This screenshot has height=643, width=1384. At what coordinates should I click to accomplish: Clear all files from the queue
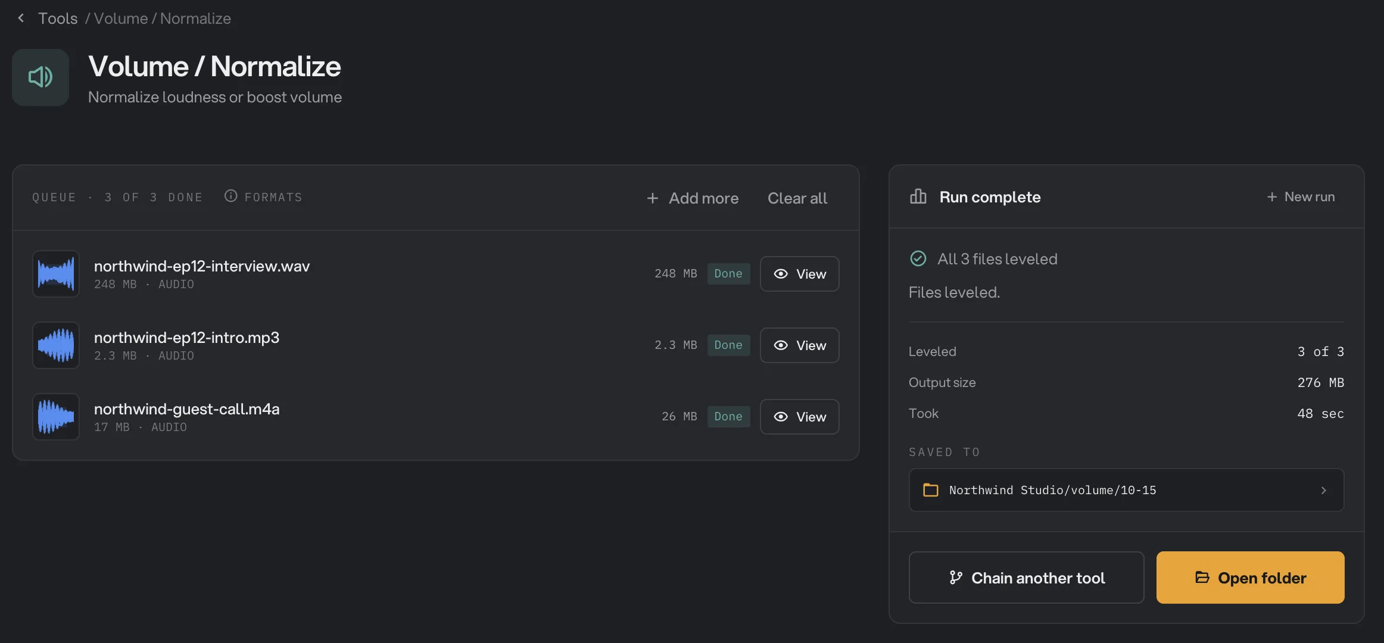(x=797, y=198)
